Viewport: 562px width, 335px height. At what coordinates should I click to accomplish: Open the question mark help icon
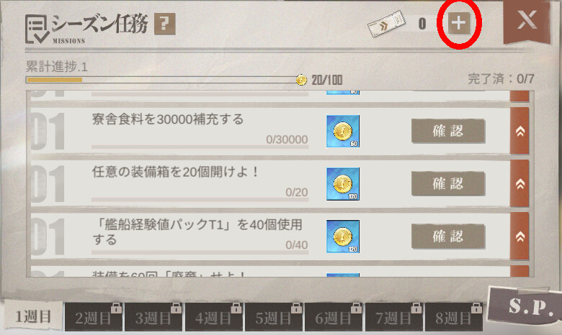coord(164,24)
